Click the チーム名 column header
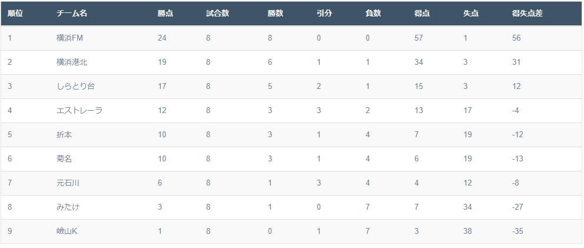Screen dimensions: 584x248 (x=72, y=14)
